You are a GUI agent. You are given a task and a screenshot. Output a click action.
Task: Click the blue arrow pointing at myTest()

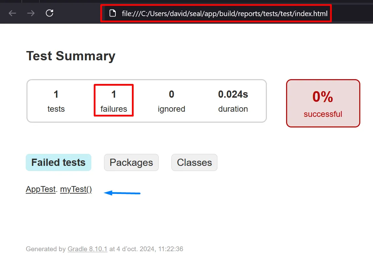click(x=122, y=193)
